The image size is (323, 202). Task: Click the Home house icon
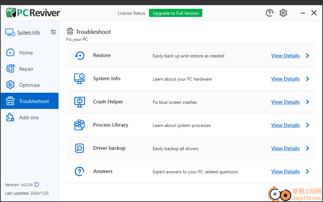click(x=10, y=53)
